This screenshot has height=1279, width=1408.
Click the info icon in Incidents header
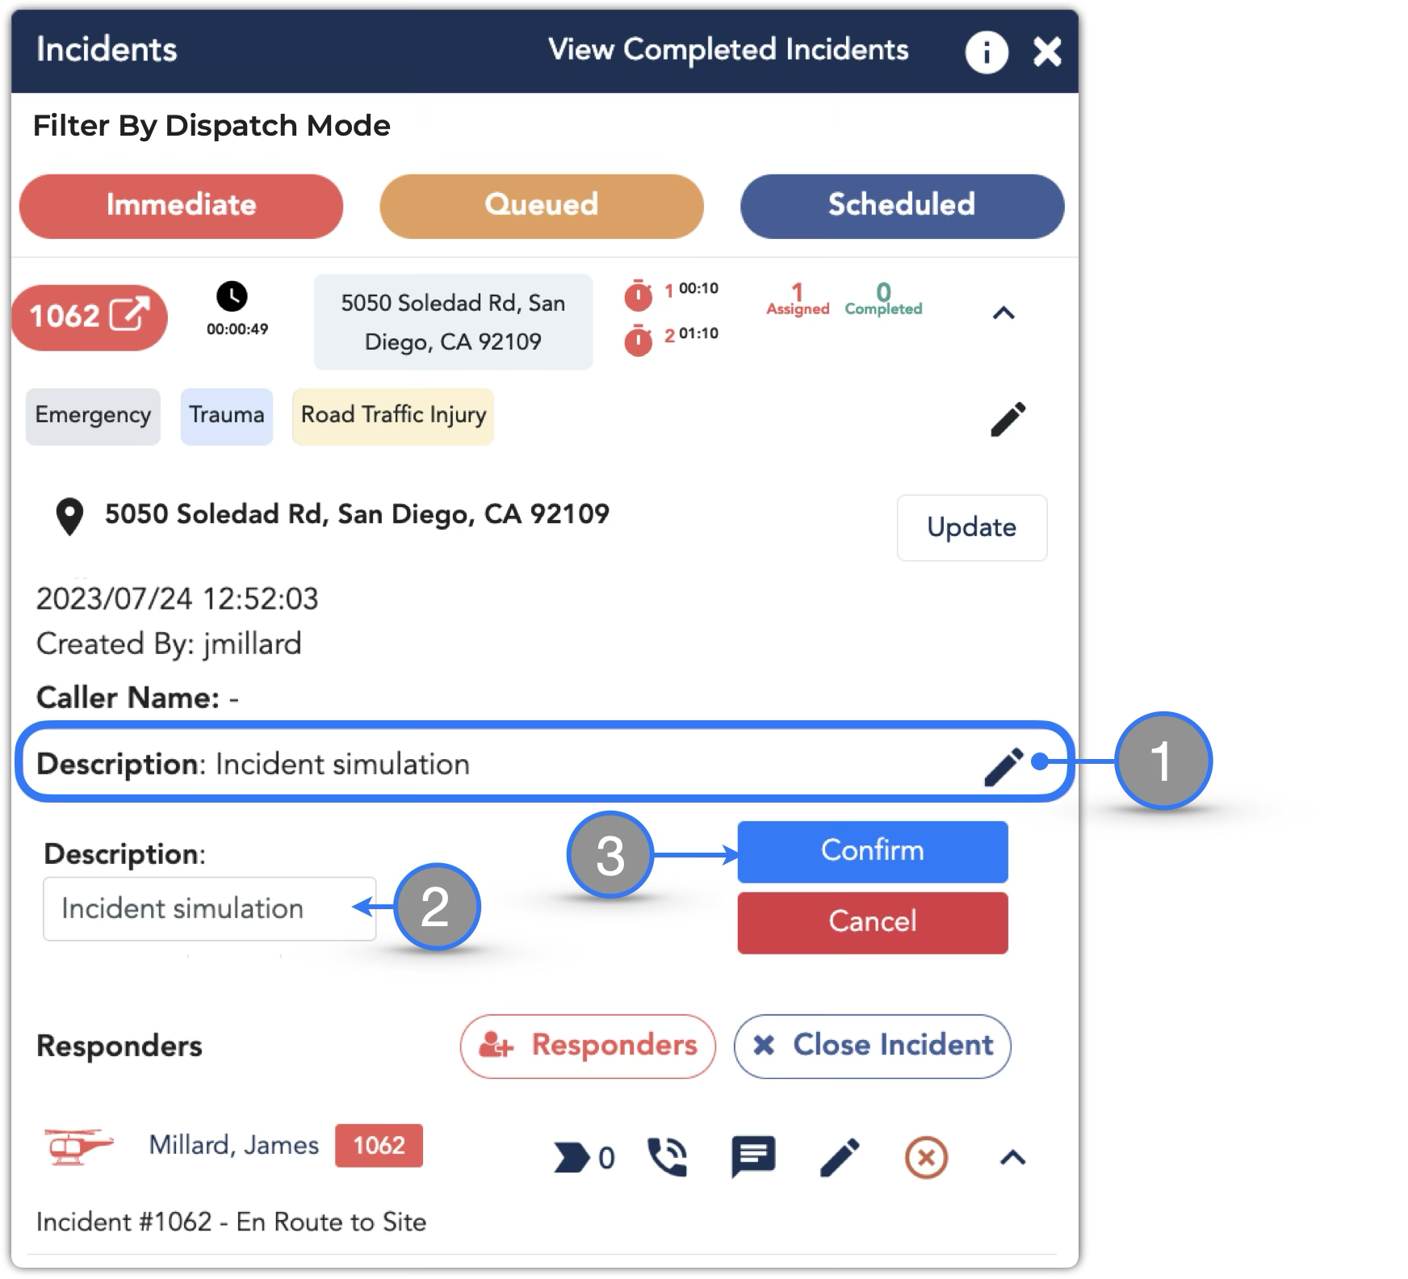click(986, 52)
